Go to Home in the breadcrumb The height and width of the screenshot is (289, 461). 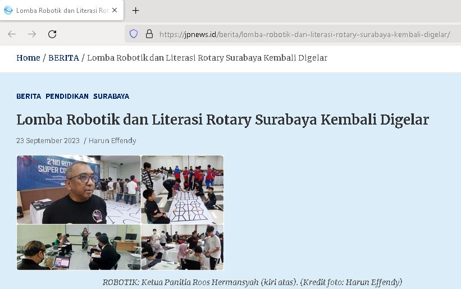click(28, 58)
